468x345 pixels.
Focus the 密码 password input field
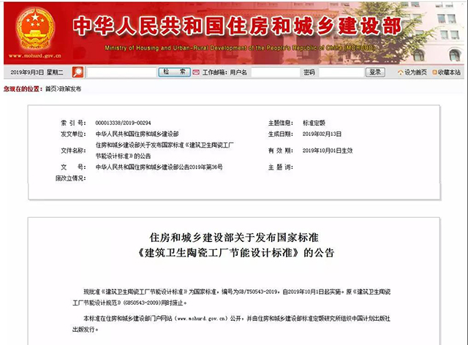pos(341,72)
